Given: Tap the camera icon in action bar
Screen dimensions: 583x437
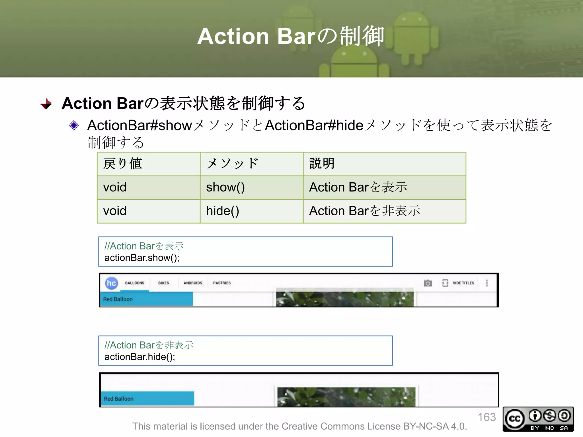Looking at the screenshot, I should pyautogui.click(x=428, y=283).
